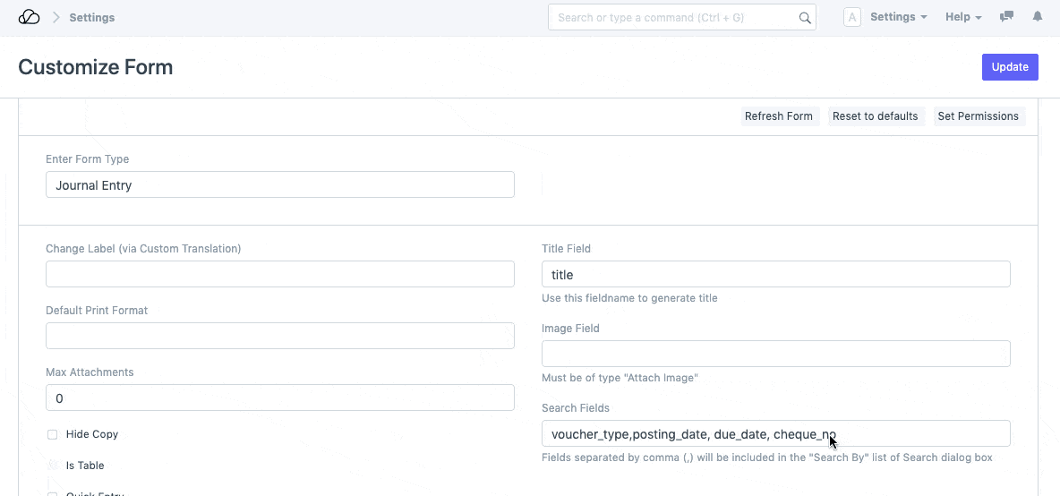Click the ERPNext cloud logo icon
This screenshot has height=496, width=1060.
click(29, 17)
